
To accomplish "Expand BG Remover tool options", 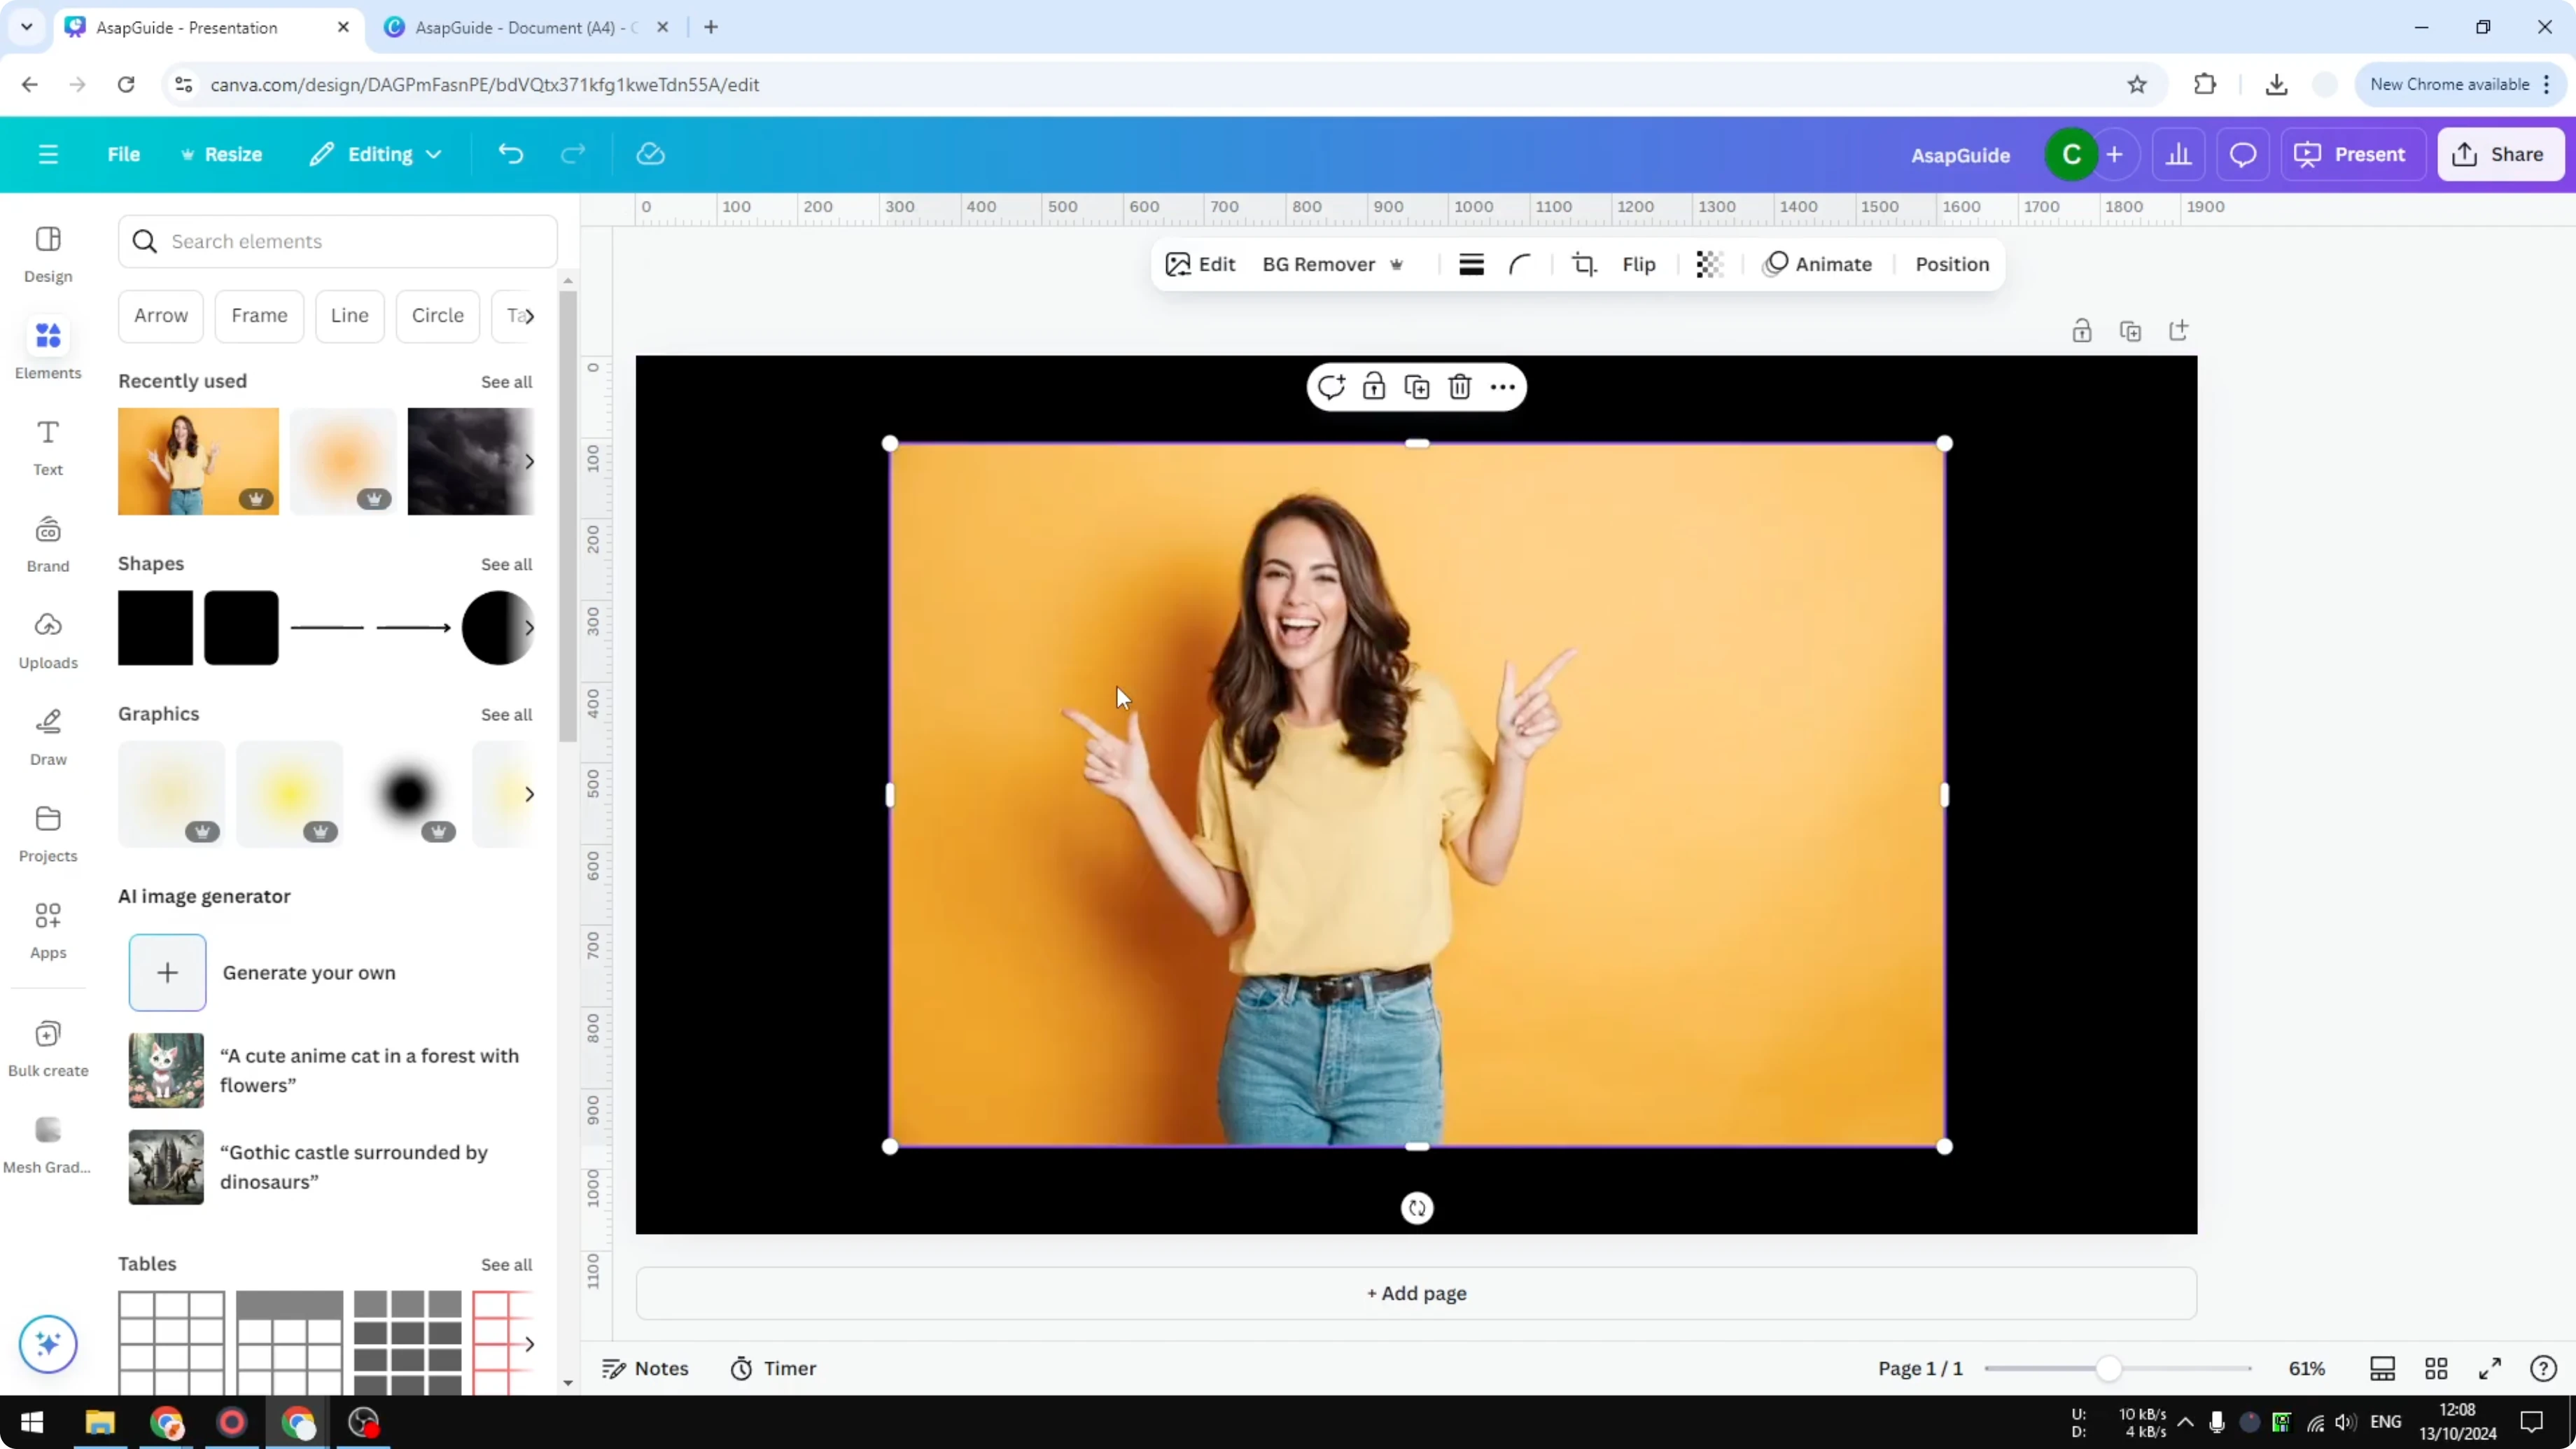I will [x=1397, y=264].
